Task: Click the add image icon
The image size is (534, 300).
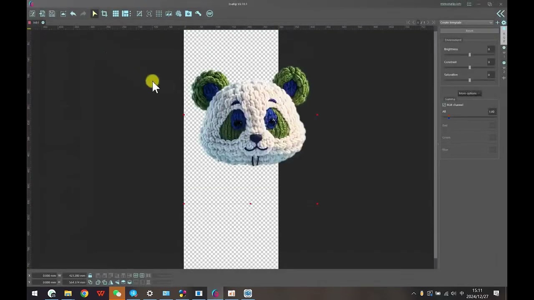Action: [x=63, y=14]
